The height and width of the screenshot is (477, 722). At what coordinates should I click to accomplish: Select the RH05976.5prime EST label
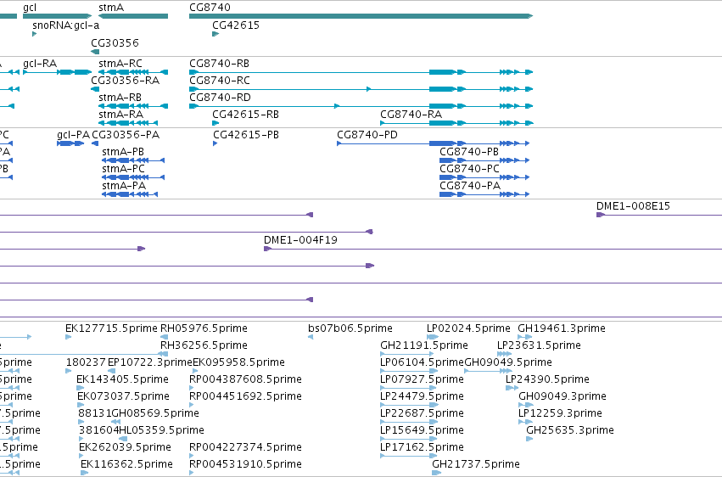point(204,328)
